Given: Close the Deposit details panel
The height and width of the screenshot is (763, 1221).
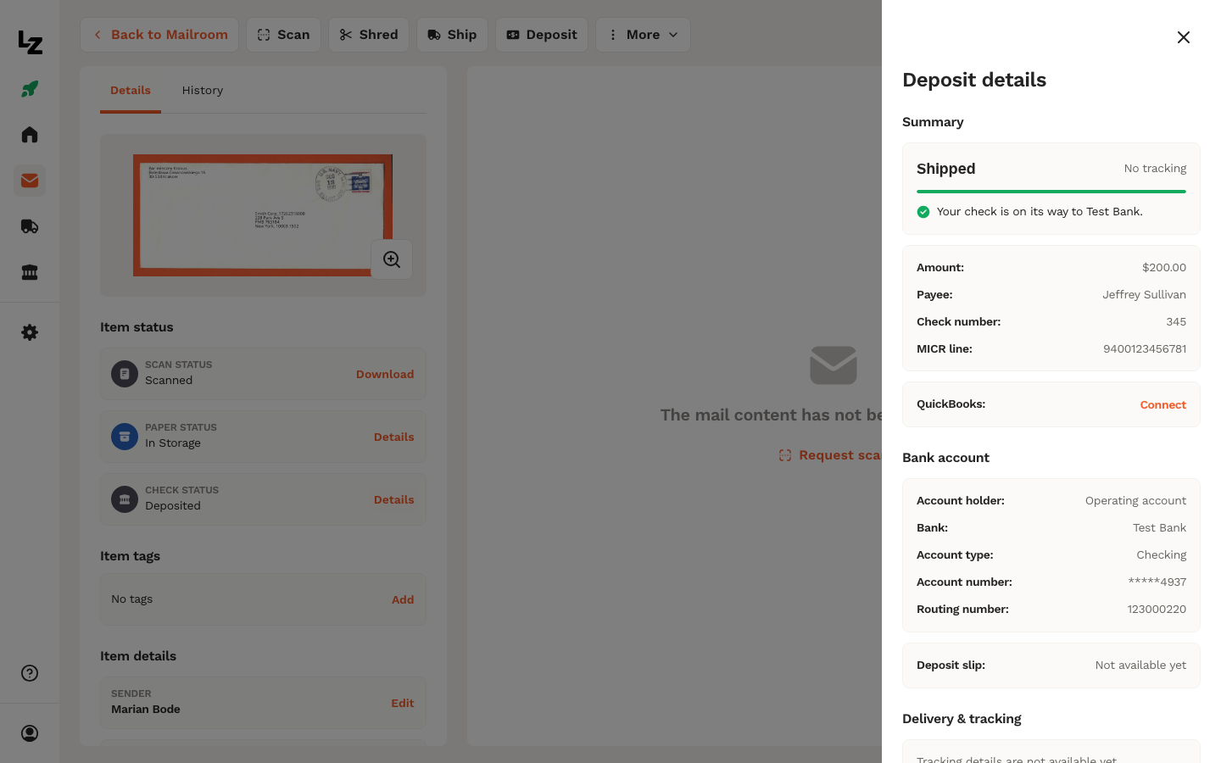Looking at the screenshot, I should [1184, 37].
